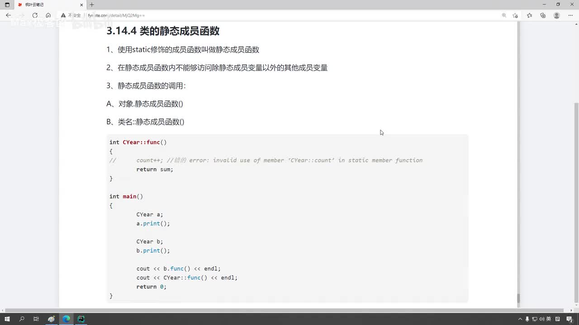Switch input language from 英
Viewport: 579px width, 325px height.
pos(548,319)
